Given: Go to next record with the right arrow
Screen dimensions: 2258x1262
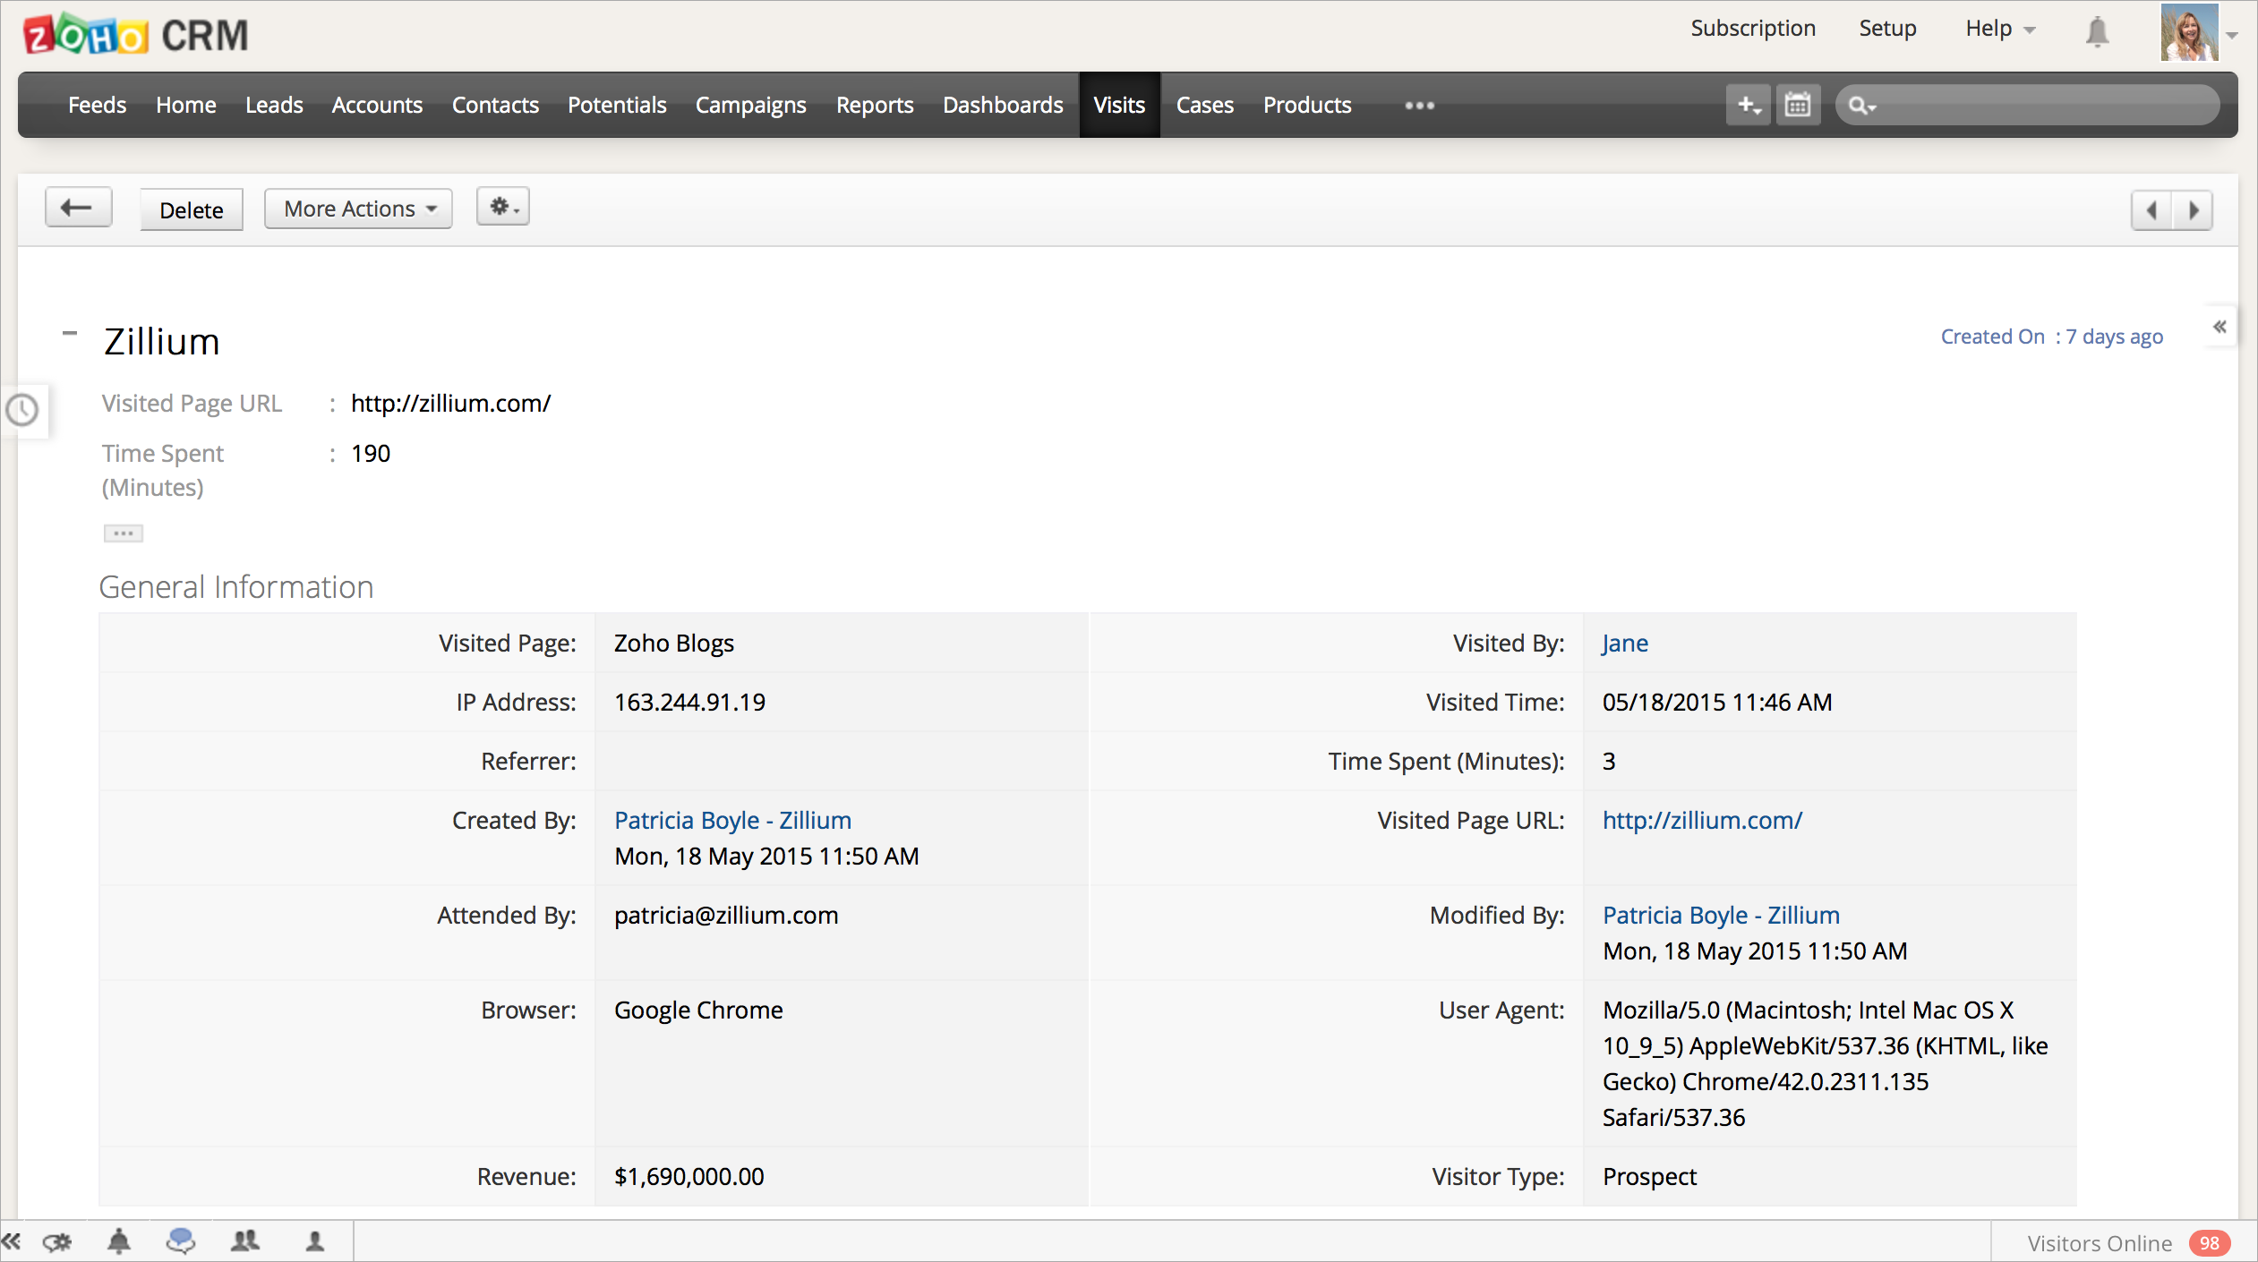Looking at the screenshot, I should (x=2193, y=210).
